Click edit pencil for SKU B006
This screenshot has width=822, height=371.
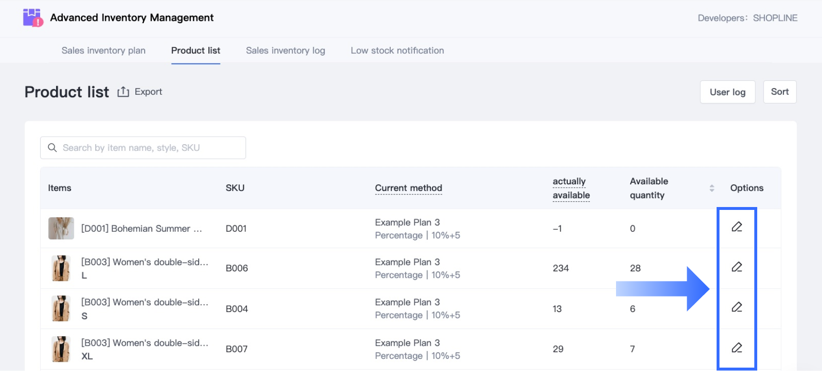[x=736, y=267]
